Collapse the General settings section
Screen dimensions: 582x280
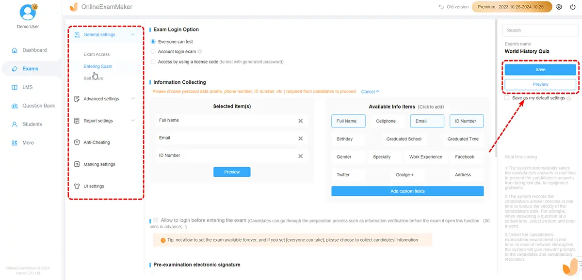[x=133, y=35]
